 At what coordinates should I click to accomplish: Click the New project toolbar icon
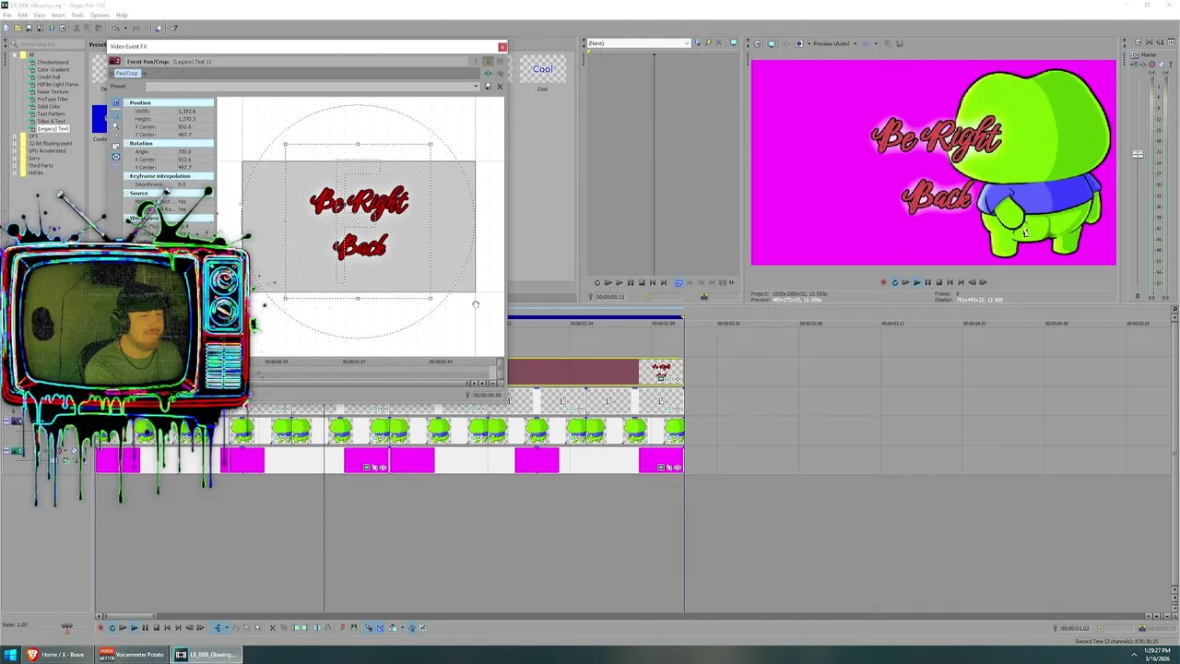pyautogui.click(x=6, y=28)
